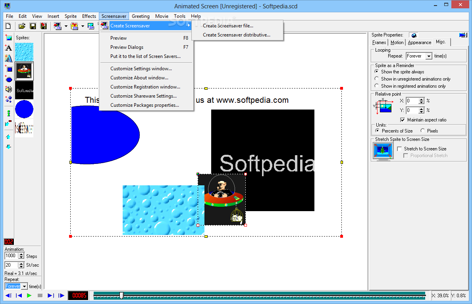Switch to the Frames tab

point(379,42)
